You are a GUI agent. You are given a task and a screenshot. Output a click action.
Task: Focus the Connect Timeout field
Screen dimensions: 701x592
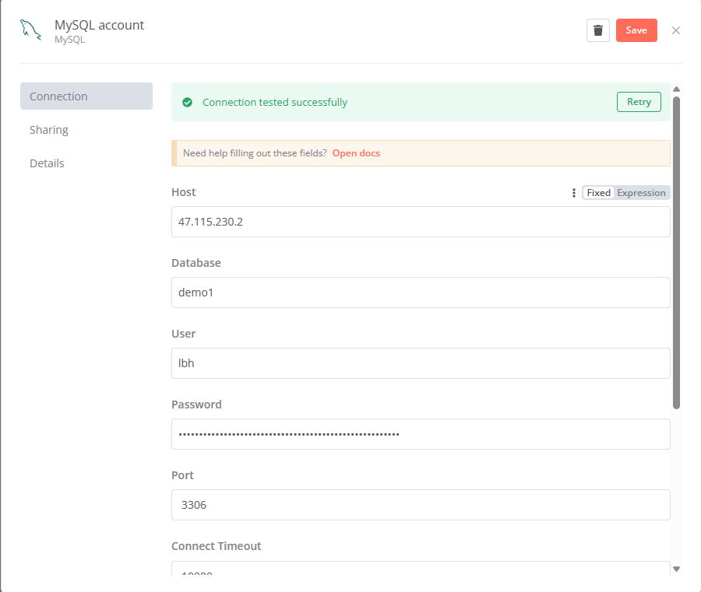(x=421, y=568)
